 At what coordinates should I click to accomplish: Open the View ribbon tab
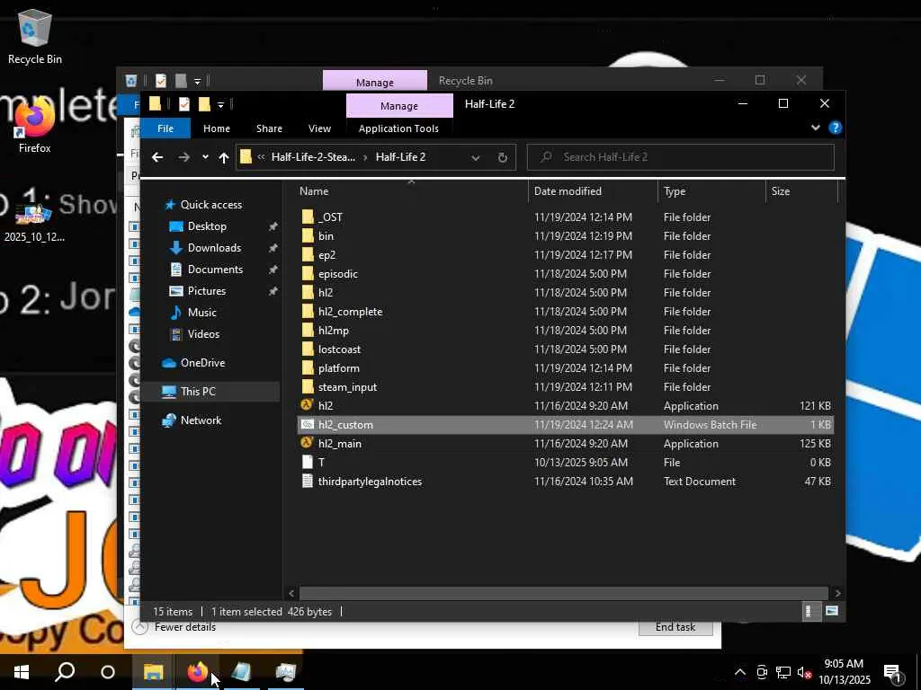click(319, 128)
